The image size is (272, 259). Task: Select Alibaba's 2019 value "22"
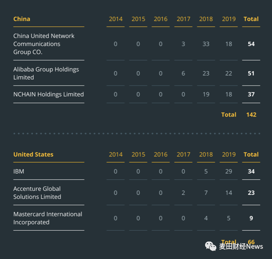coord(228,73)
